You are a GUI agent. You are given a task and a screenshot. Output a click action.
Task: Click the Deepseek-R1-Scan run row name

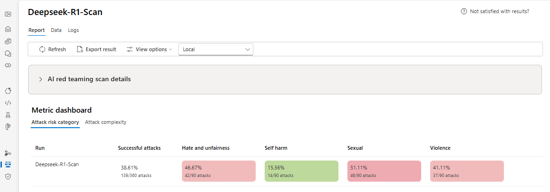pos(57,165)
